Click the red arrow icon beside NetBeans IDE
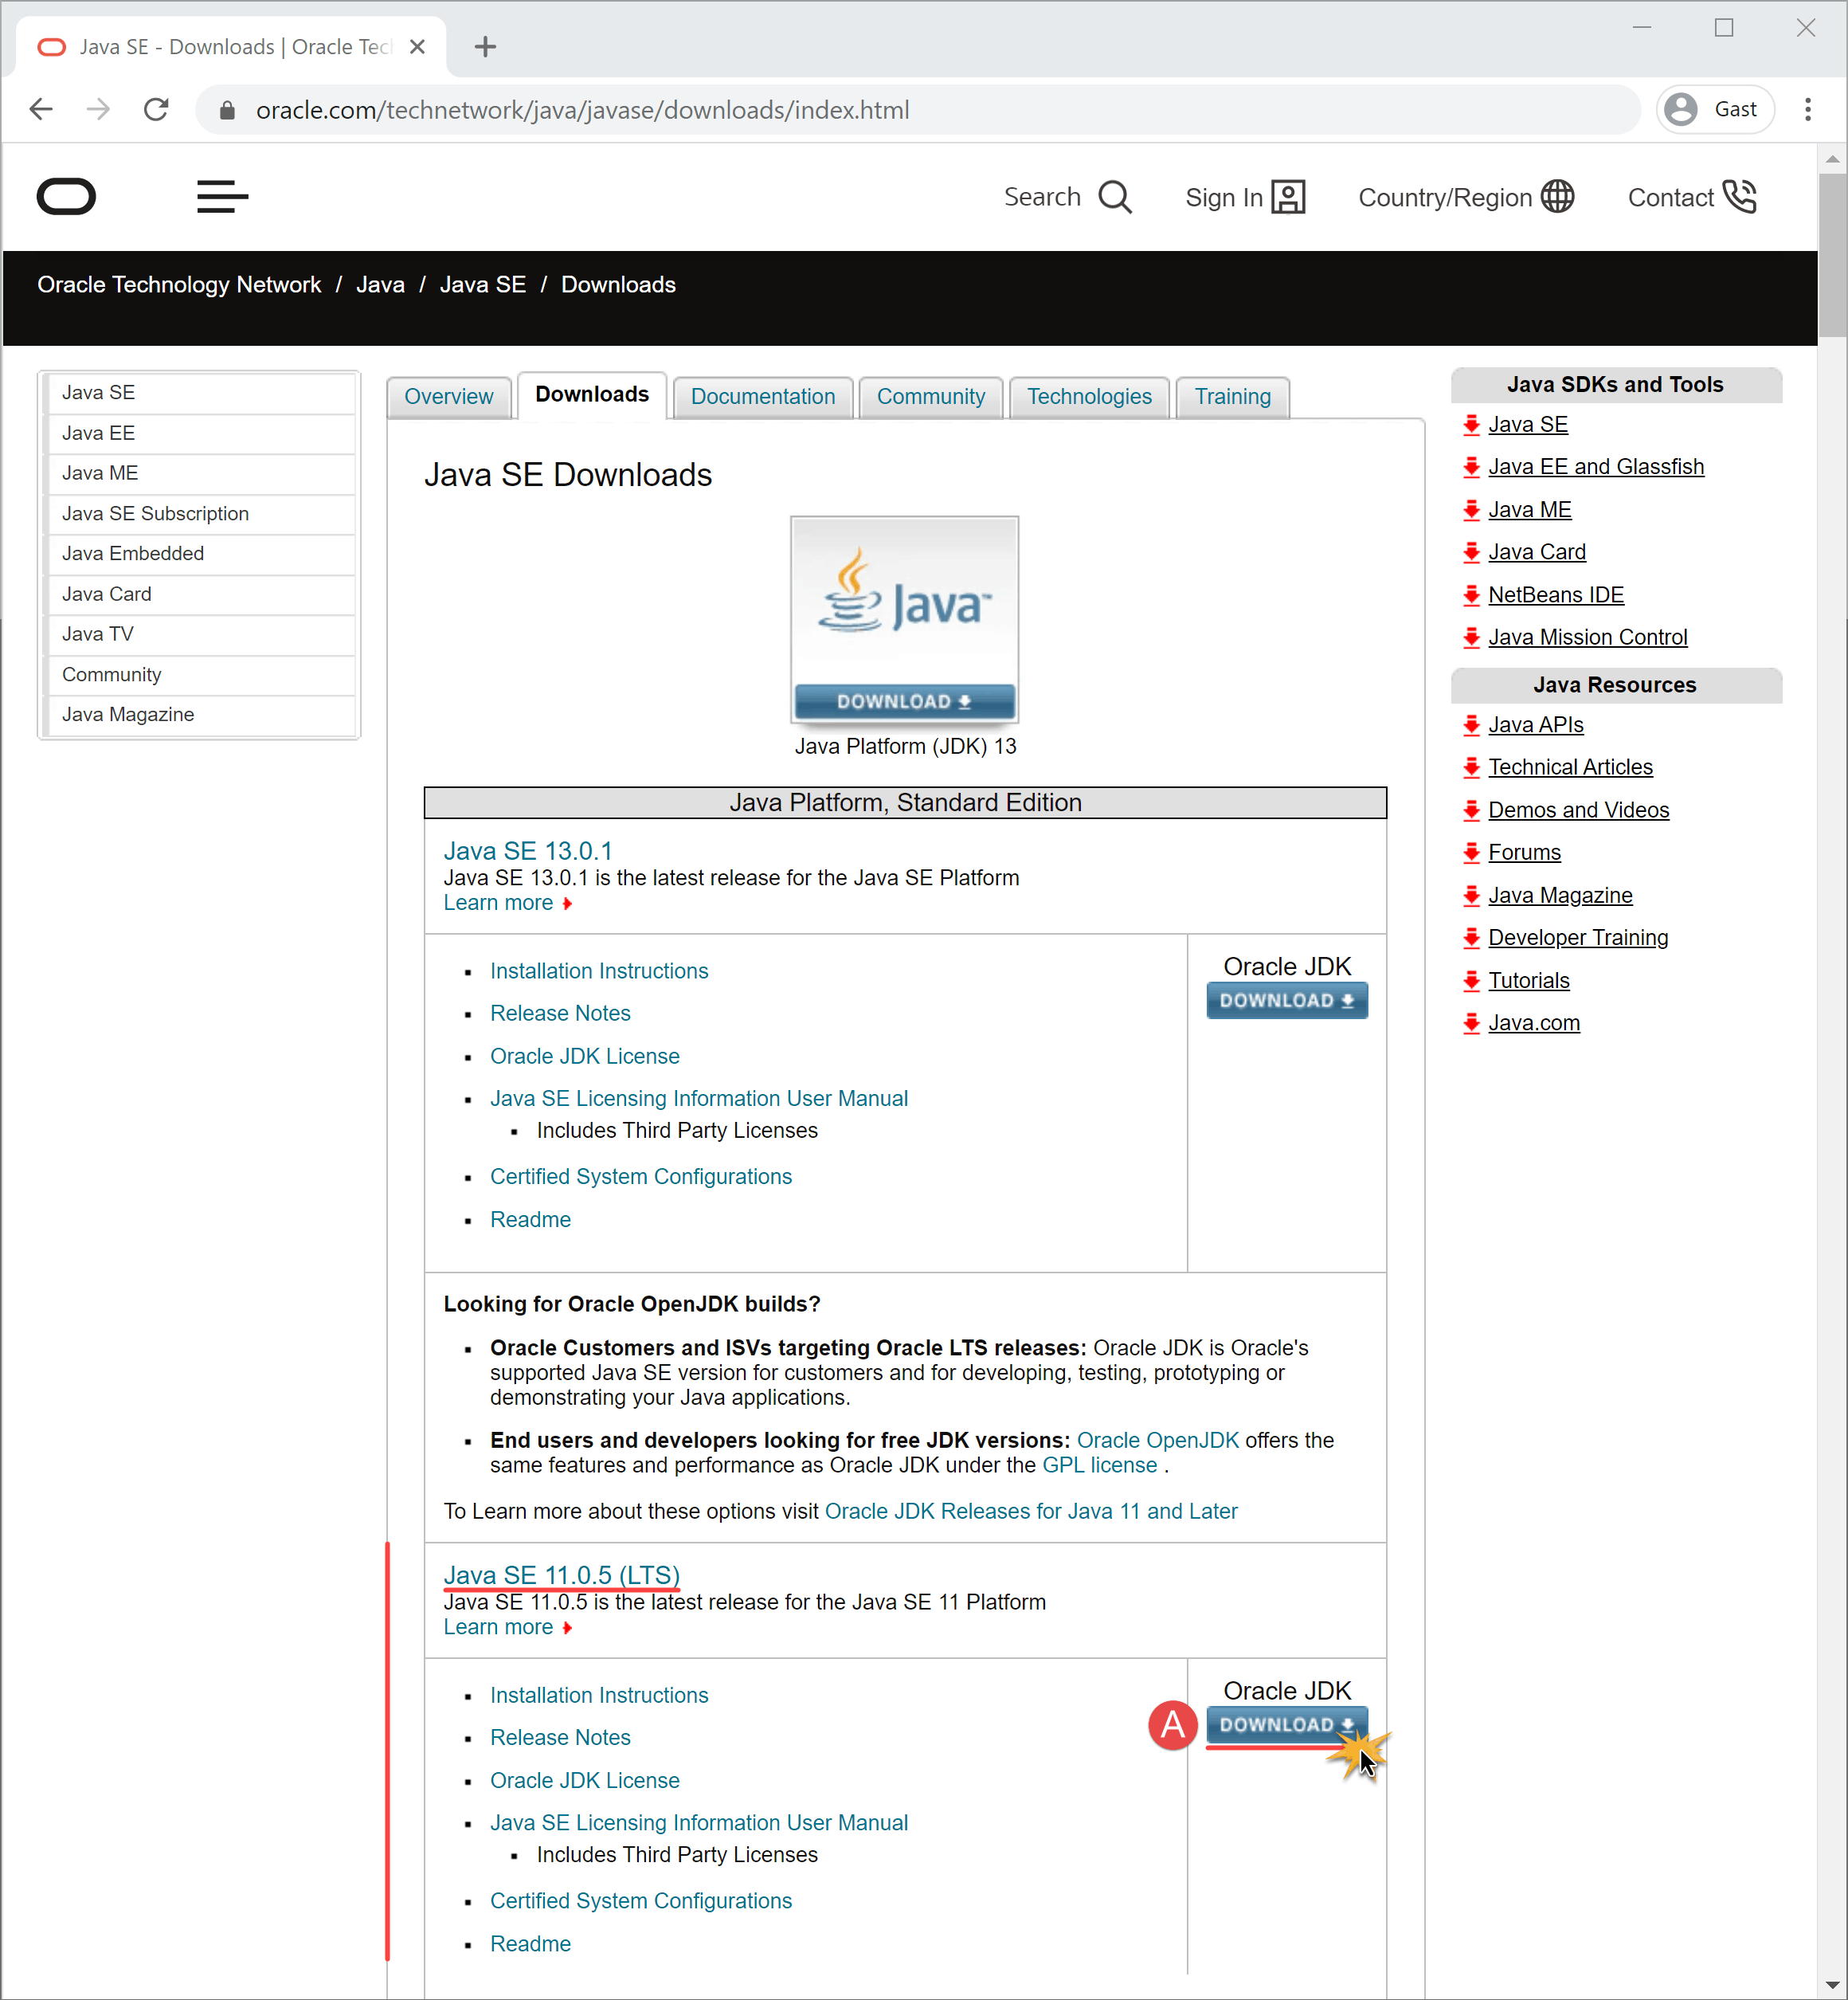The width and height of the screenshot is (1848, 2000). coord(1471,595)
